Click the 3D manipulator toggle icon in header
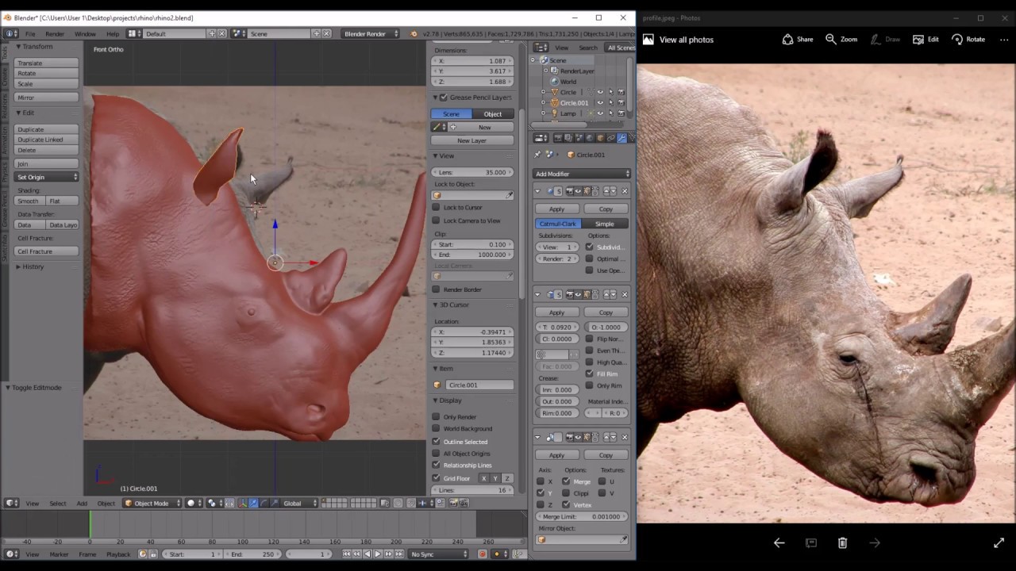Viewport: 1016px width, 571px height. coord(242,503)
